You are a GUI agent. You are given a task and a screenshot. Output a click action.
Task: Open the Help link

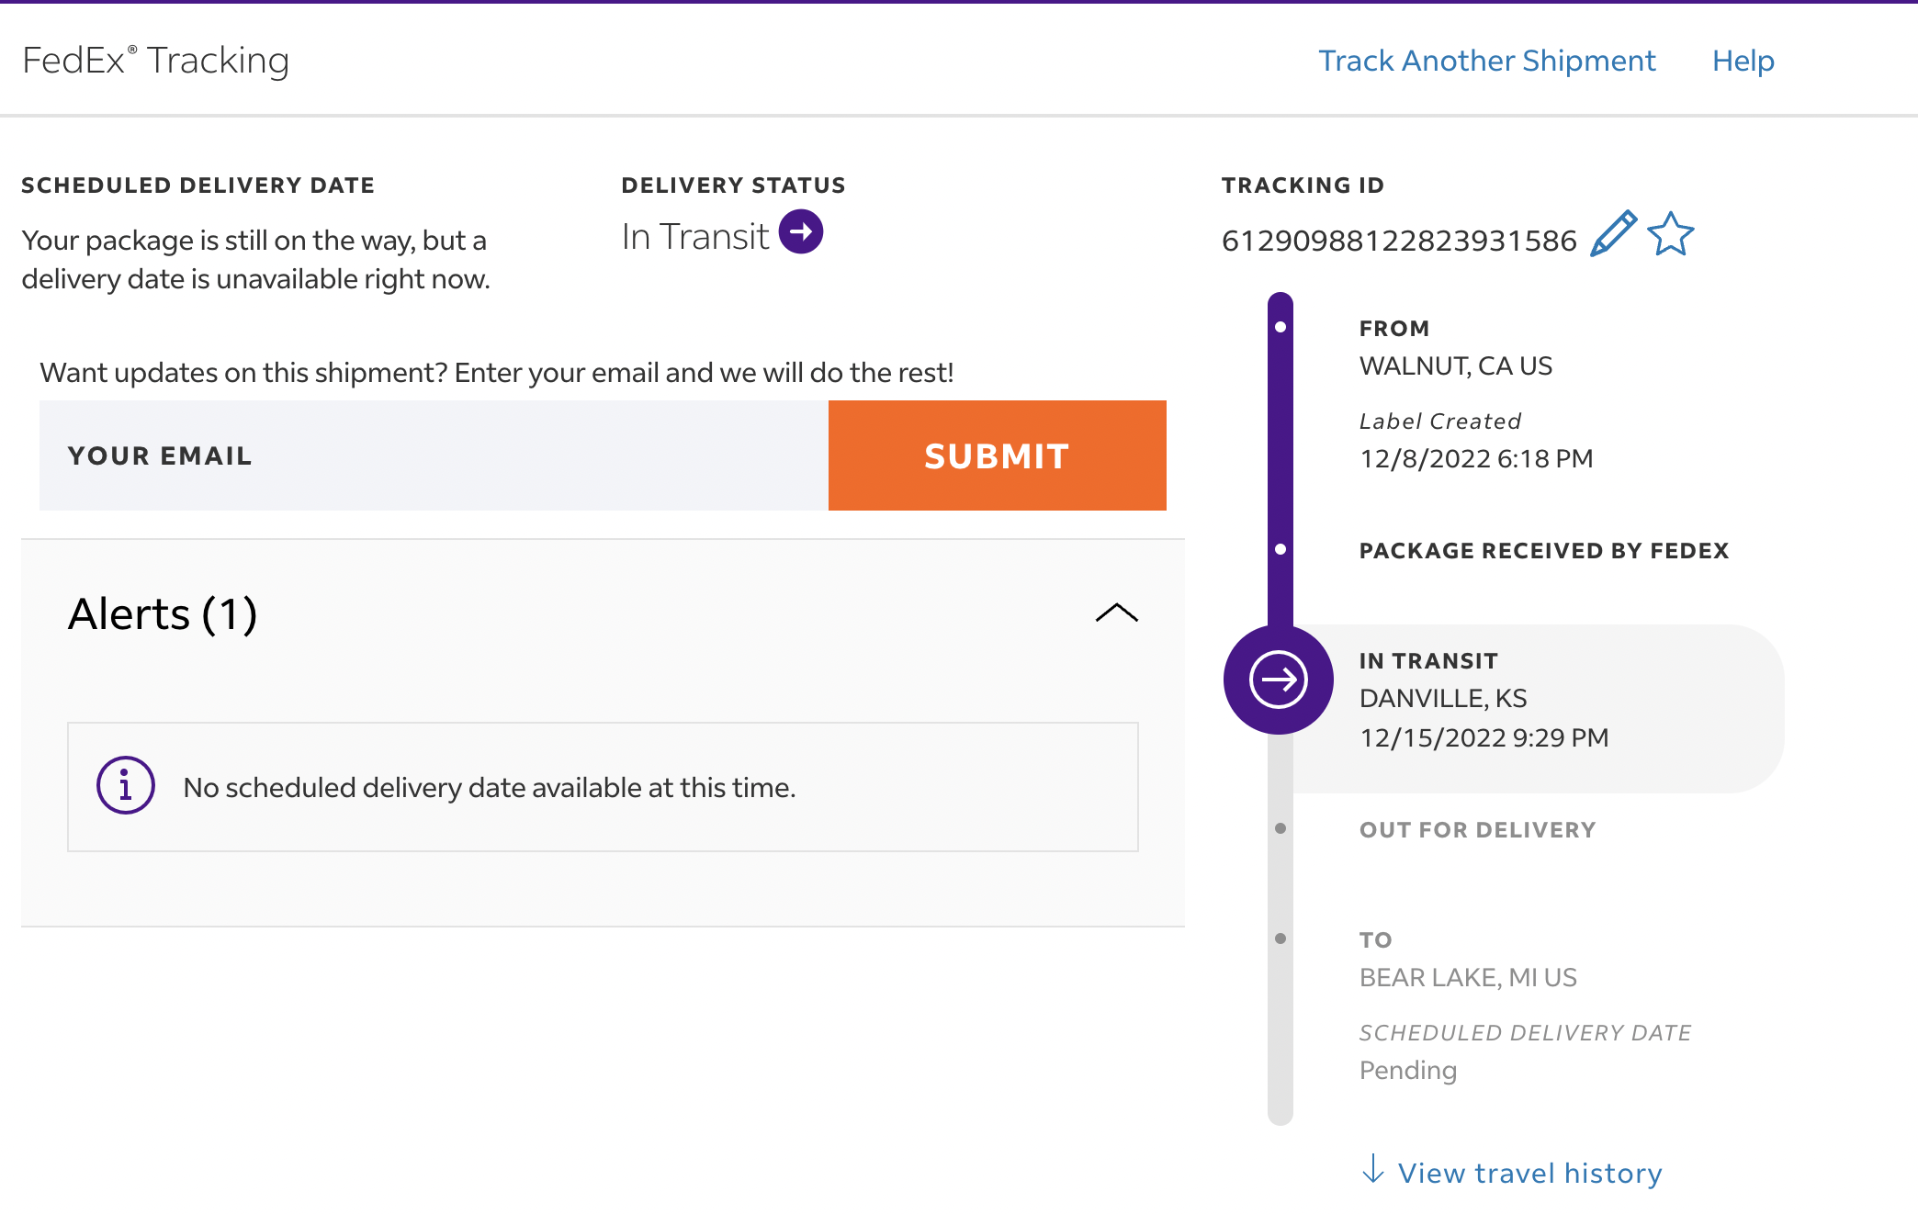click(x=1743, y=61)
